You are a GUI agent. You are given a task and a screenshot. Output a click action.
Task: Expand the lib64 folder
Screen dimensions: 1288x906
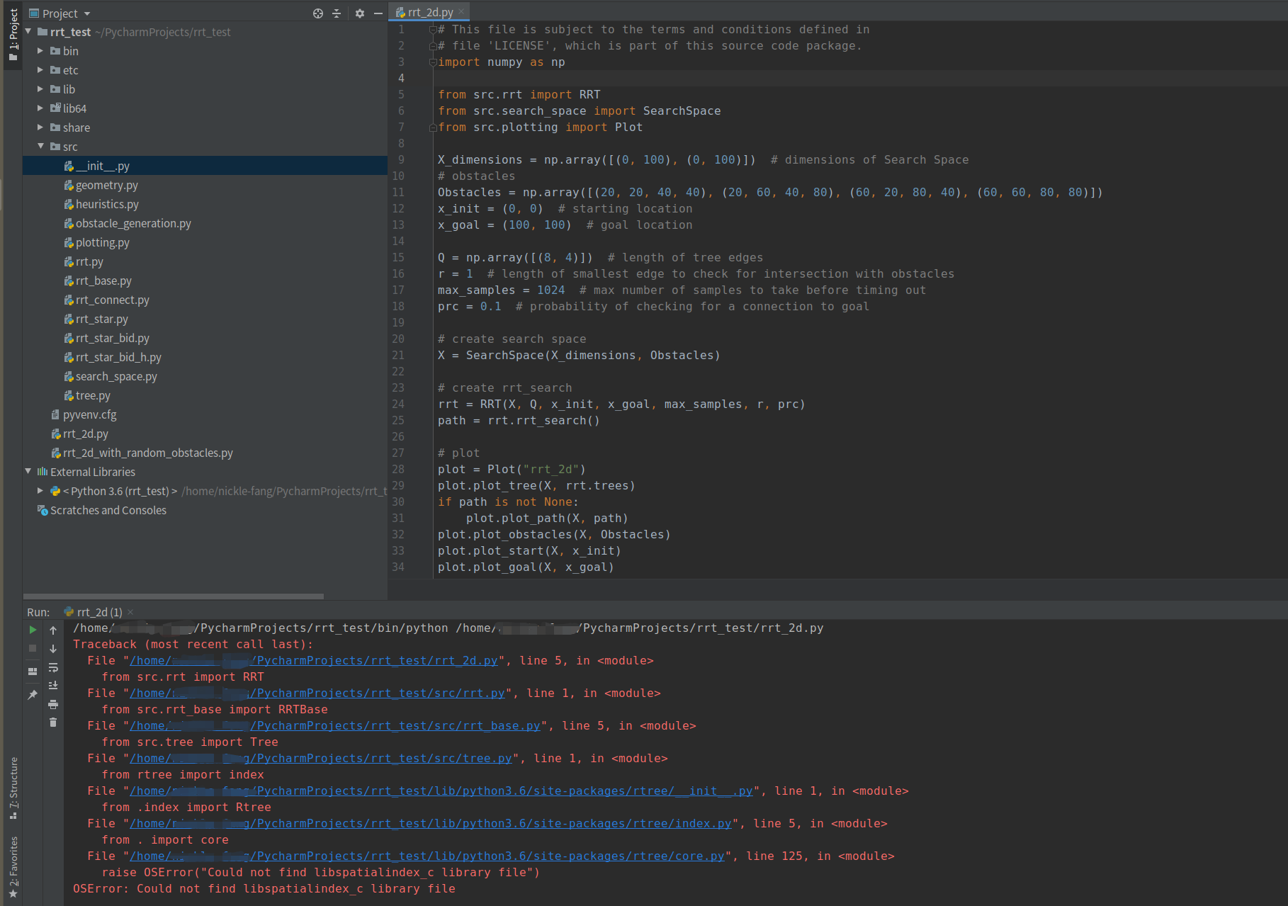click(x=40, y=108)
